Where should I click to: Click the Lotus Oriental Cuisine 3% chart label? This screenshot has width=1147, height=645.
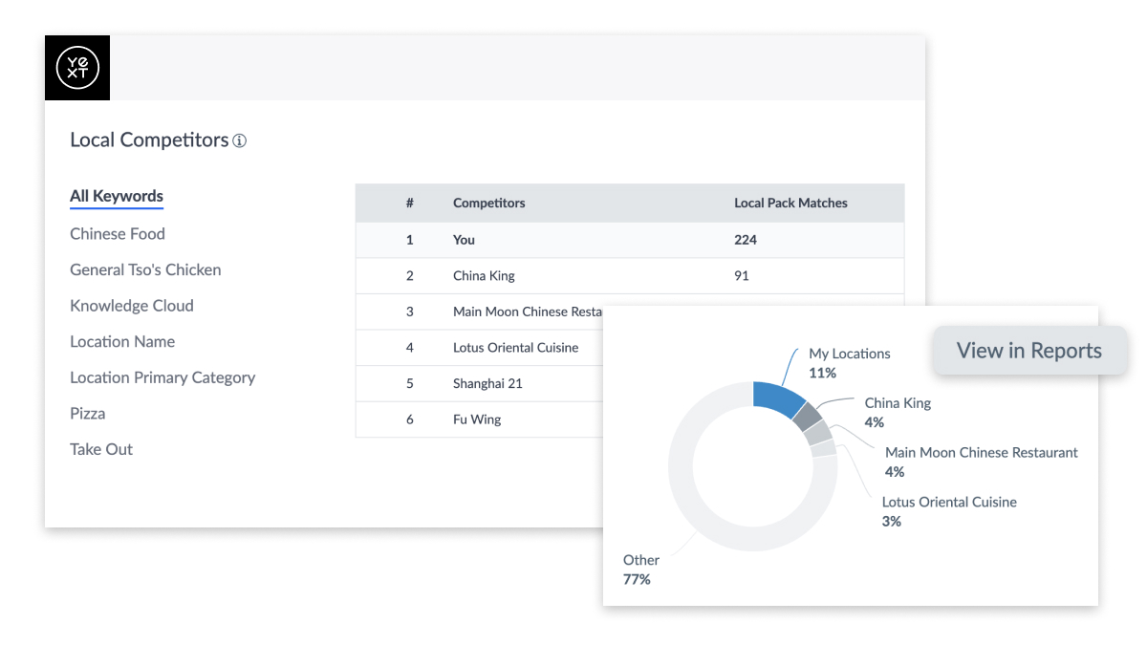949,511
